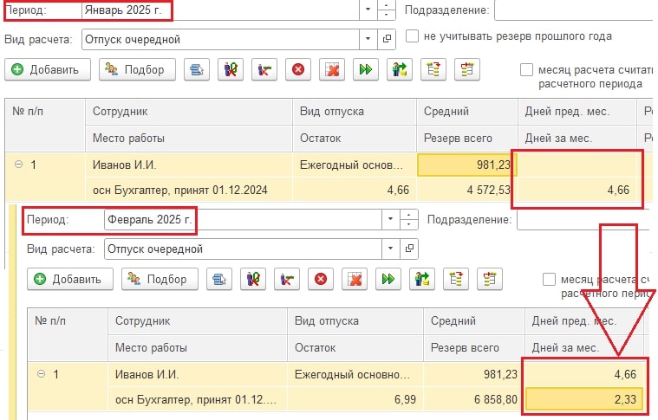This screenshot has height=420, width=658.
Task: Click 'Резерв всего' header in February table
Action: [473, 348]
